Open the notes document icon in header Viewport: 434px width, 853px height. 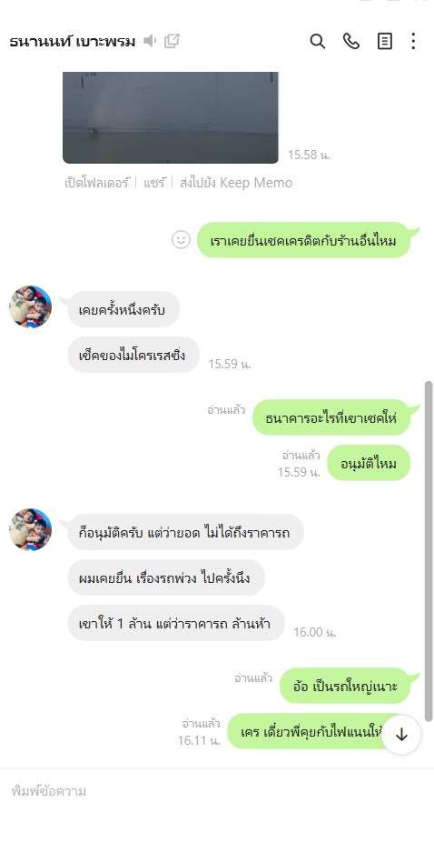[385, 41]
